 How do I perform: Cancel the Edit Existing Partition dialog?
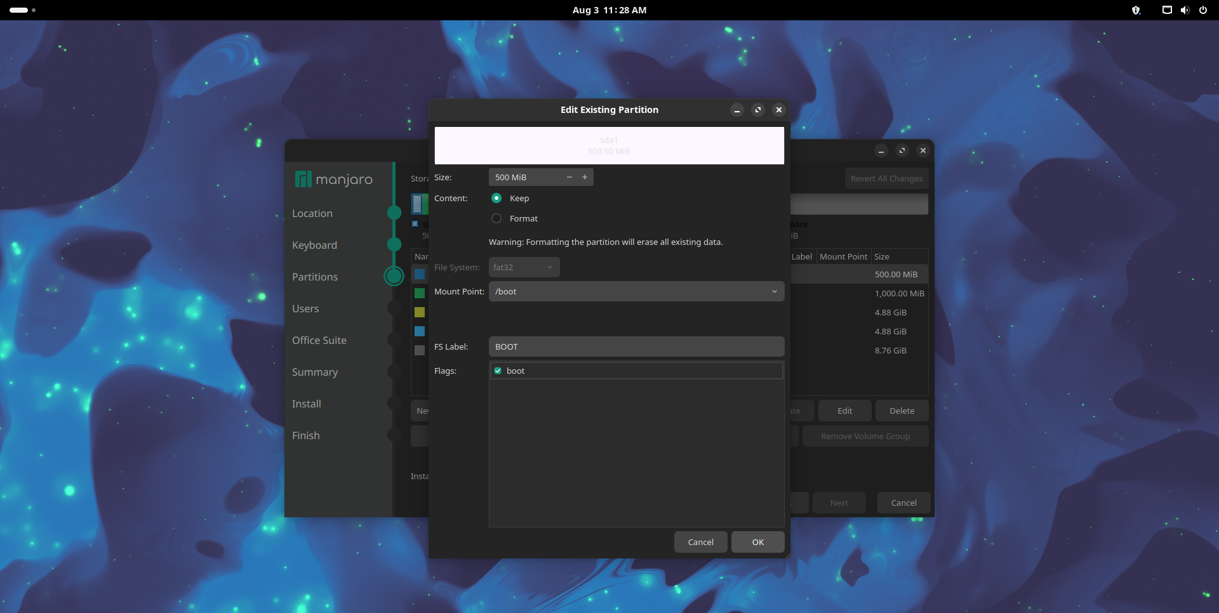click(700, 542)
